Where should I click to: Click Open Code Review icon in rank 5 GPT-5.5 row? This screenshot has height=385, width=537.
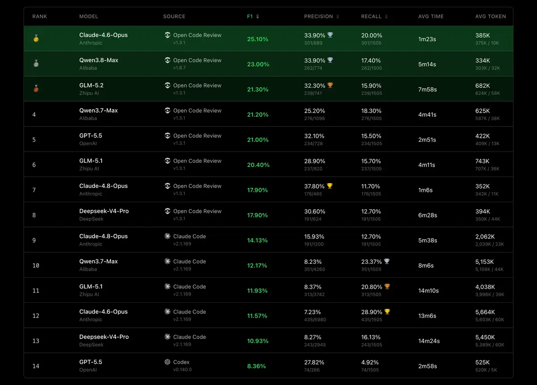tap(167, 135)
